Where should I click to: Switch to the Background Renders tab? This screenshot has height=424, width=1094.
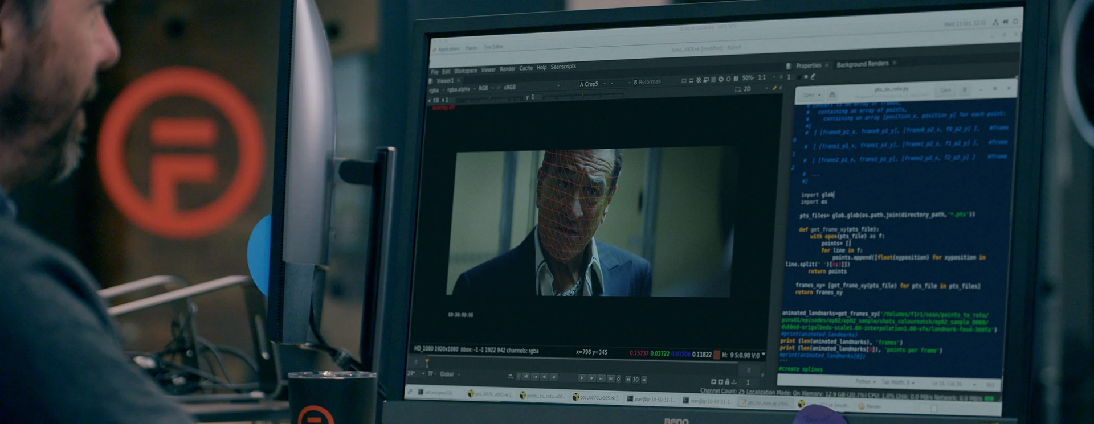click(862, 64)
